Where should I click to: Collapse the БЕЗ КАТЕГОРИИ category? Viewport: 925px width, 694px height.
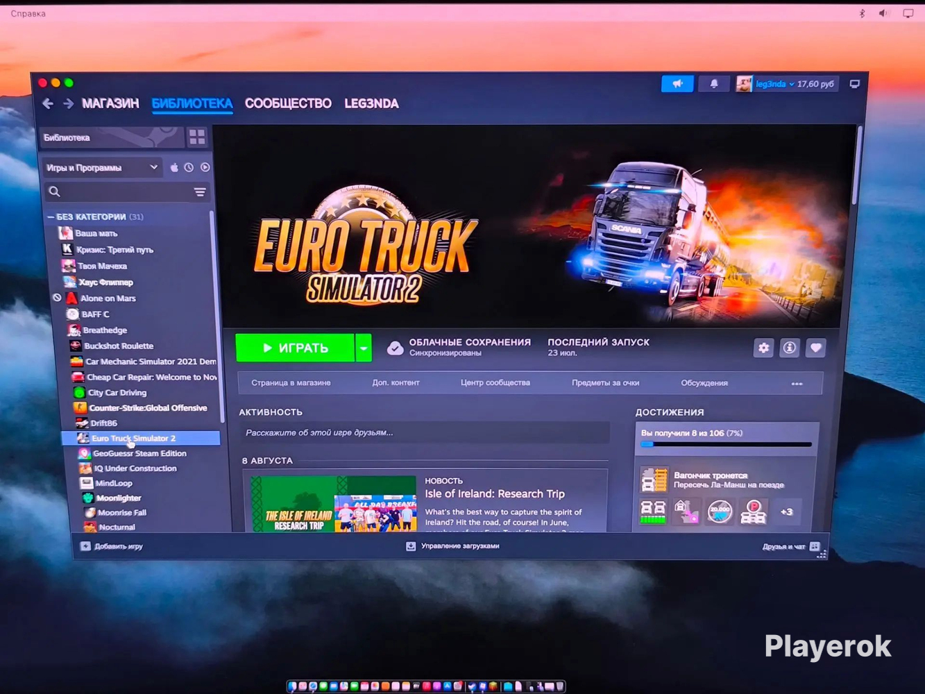[x=51, y=217]
